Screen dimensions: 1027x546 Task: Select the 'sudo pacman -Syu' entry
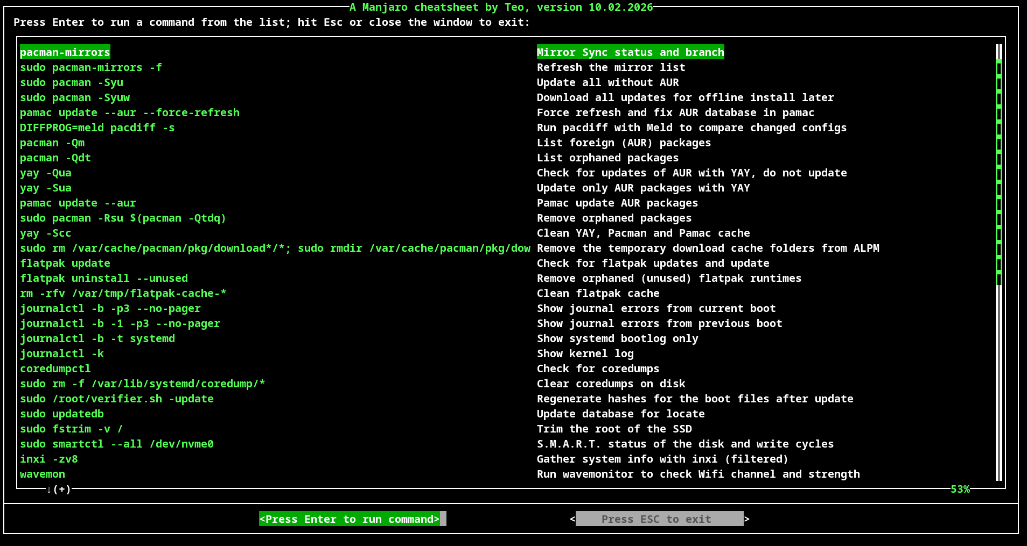72,82
